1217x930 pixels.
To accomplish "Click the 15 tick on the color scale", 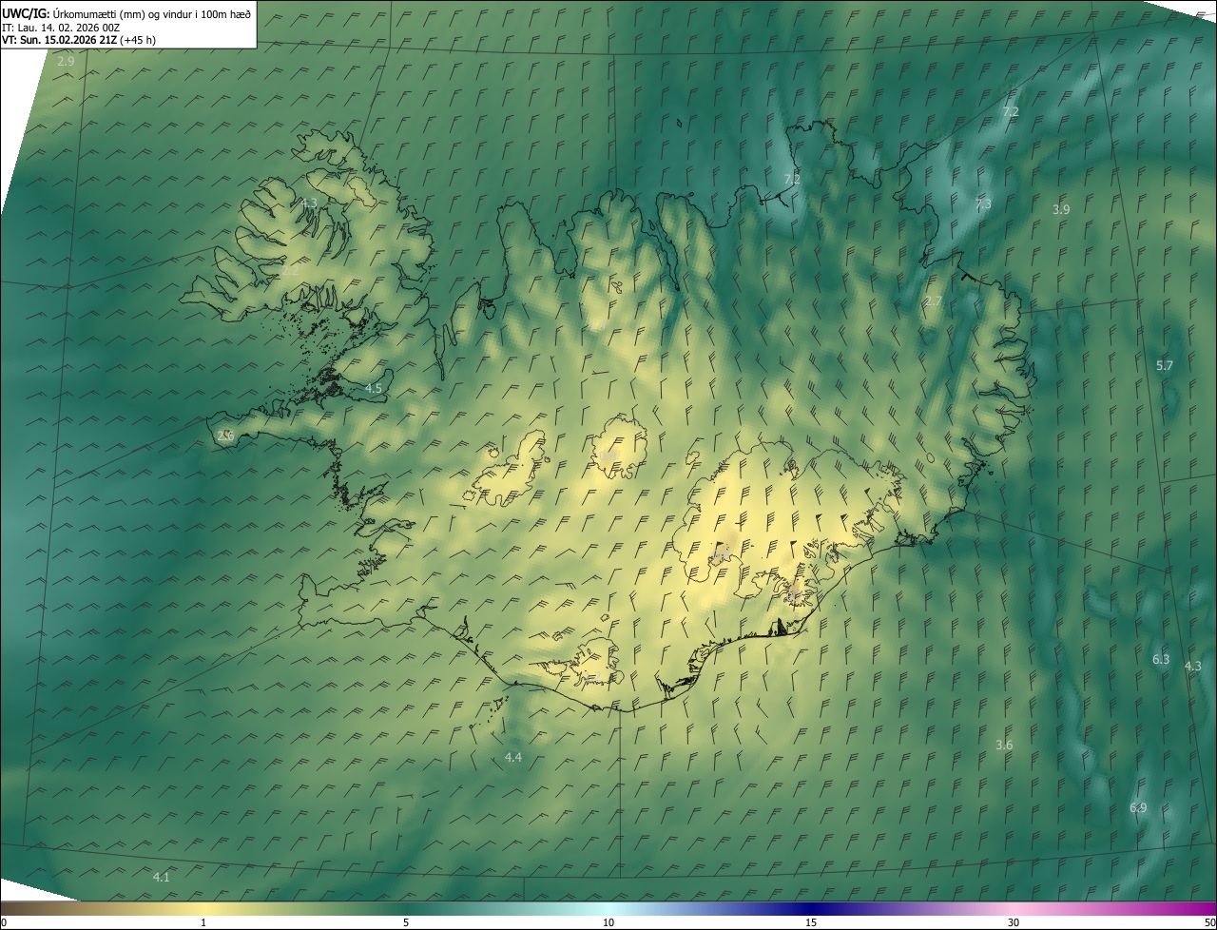I will [811, 922].
